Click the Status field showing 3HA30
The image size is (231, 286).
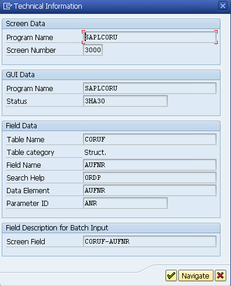click(x=125, y=101)
